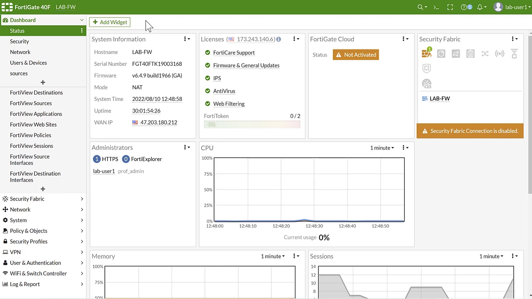Click the info icon beside Licenses IP

point(278,39)
